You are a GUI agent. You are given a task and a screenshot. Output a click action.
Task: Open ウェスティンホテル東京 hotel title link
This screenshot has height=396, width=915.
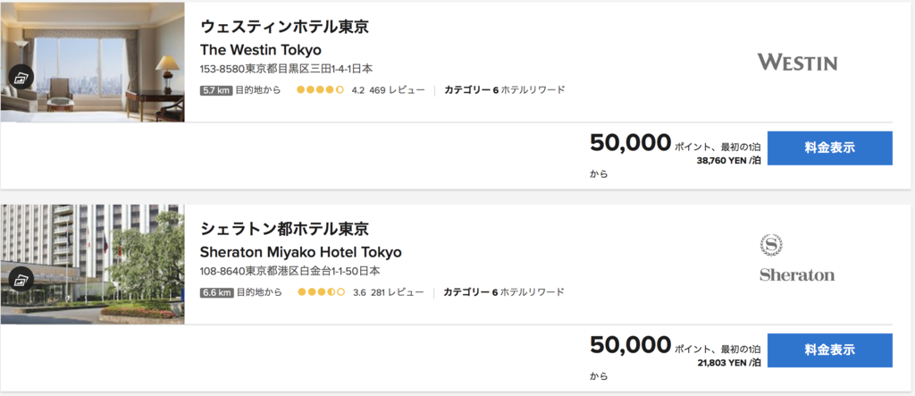(285, 27)
